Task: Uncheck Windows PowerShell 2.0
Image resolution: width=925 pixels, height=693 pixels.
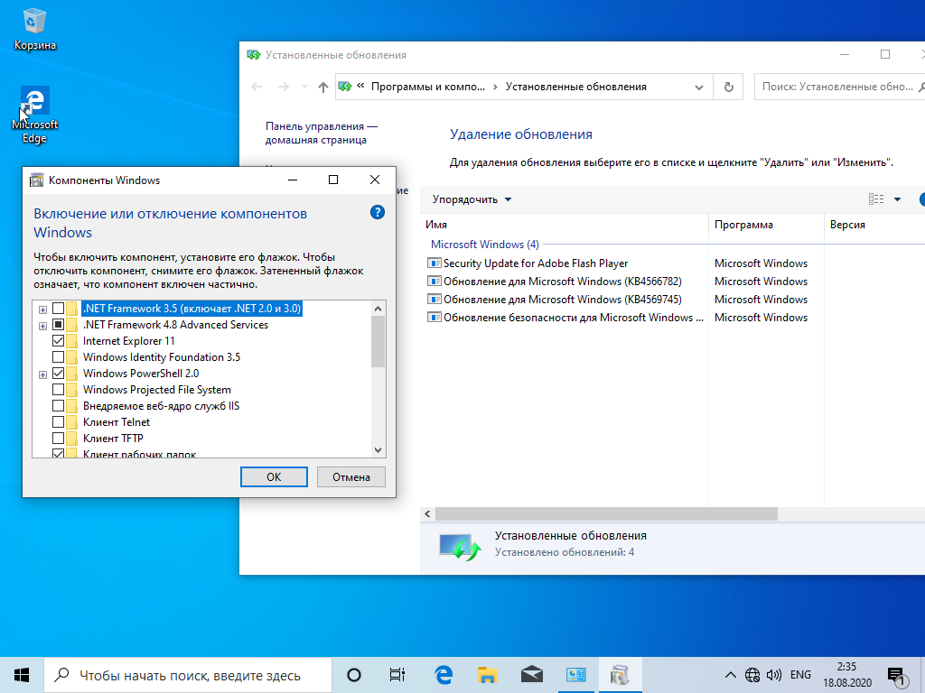Action: 59,373
